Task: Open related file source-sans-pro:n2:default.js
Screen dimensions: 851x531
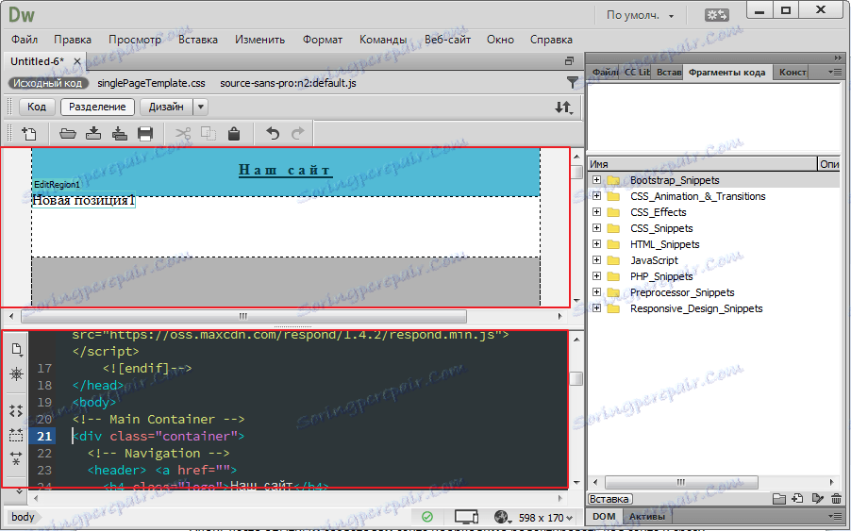Action: (288, 83)
